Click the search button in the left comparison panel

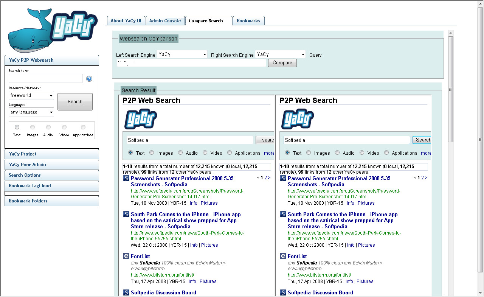click(265, 140)
